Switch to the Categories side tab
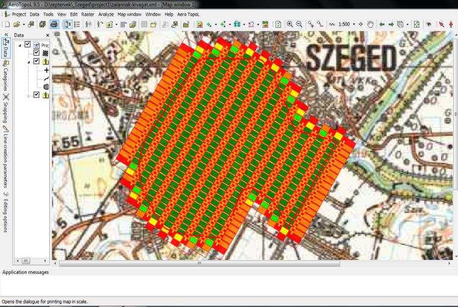 [6, 77]
